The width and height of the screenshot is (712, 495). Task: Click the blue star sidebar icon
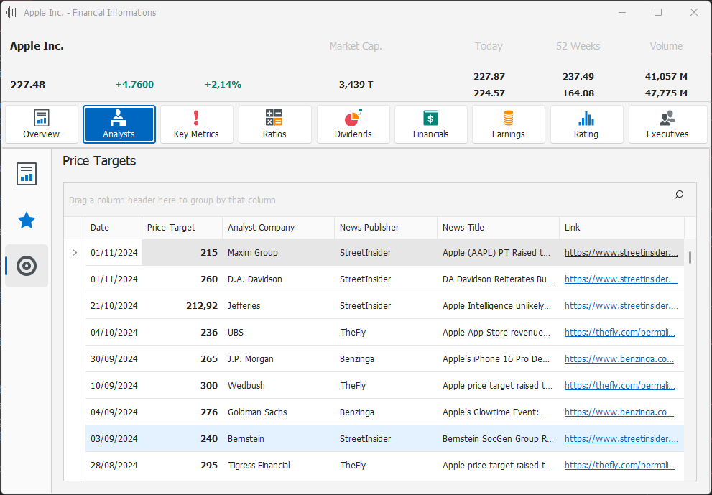pyautogui.click(x=27, y=221)
